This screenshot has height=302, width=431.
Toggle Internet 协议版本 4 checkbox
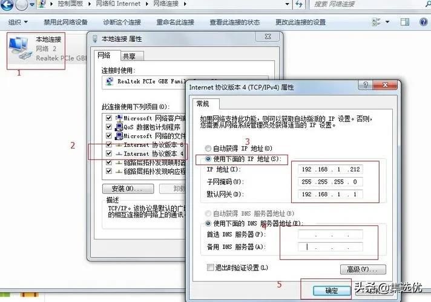(x=108, y=153)
